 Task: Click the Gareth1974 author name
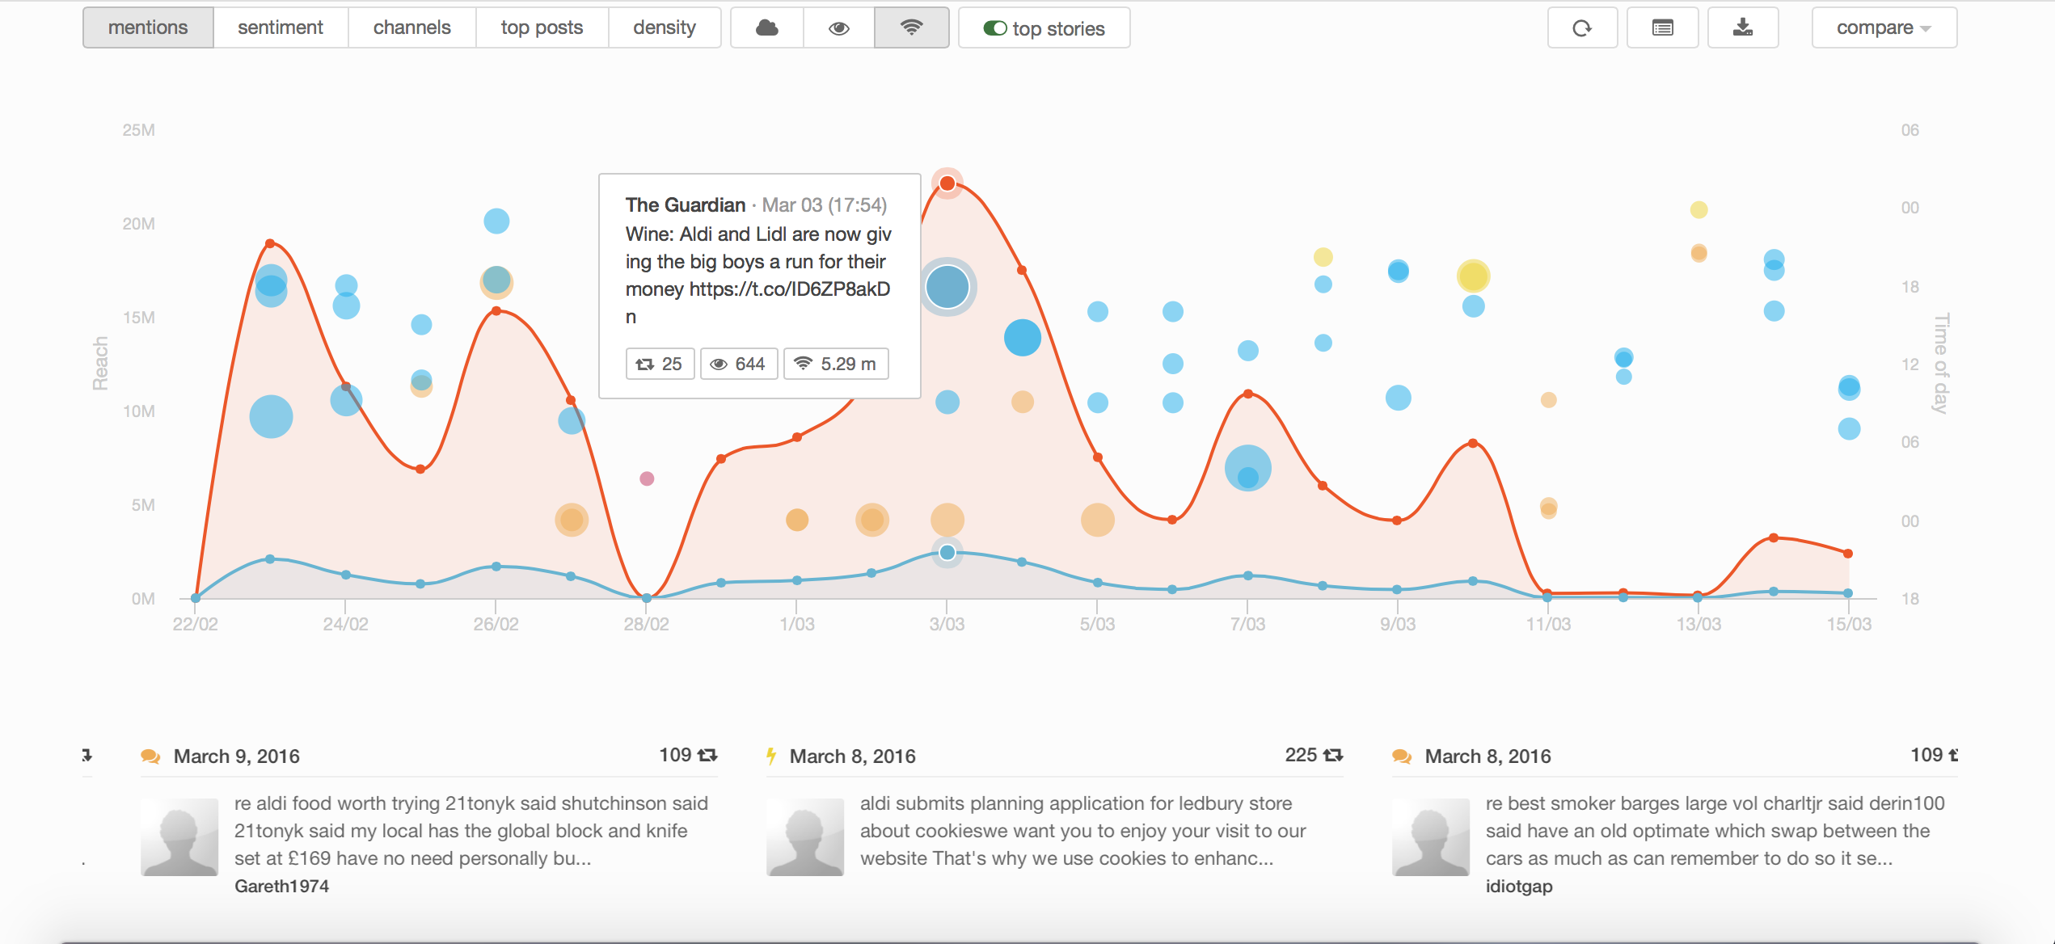[x=281, y=886]
